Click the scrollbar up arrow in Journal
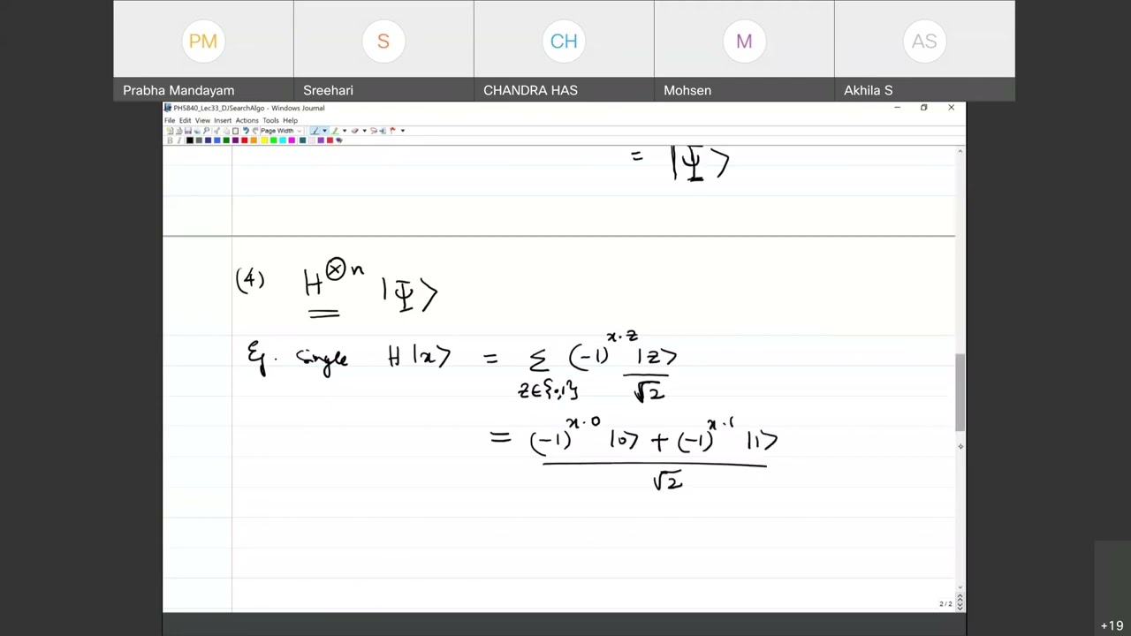Screen dimensions: 1131x636 [x=960, y=153]
